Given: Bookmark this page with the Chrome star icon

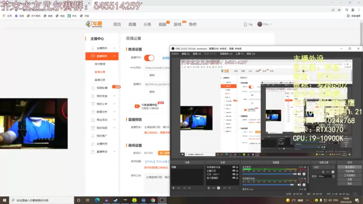Looking at the screenshot, I should tap(339, 10).
